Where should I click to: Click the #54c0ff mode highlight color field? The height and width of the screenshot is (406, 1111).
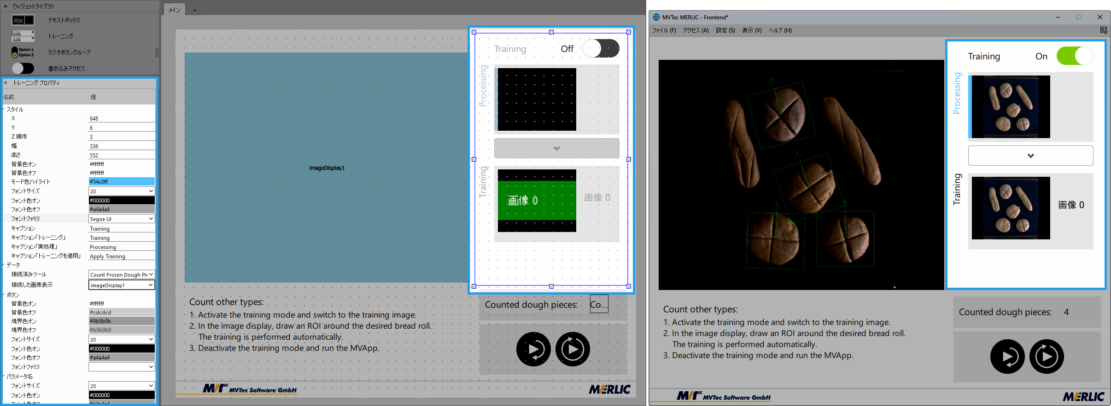tap(122, 182)
